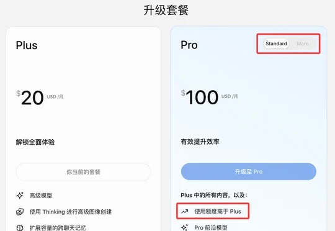Click the 升级至 Pro button
This screenshot has height=231, width=335.
point(249,171)
